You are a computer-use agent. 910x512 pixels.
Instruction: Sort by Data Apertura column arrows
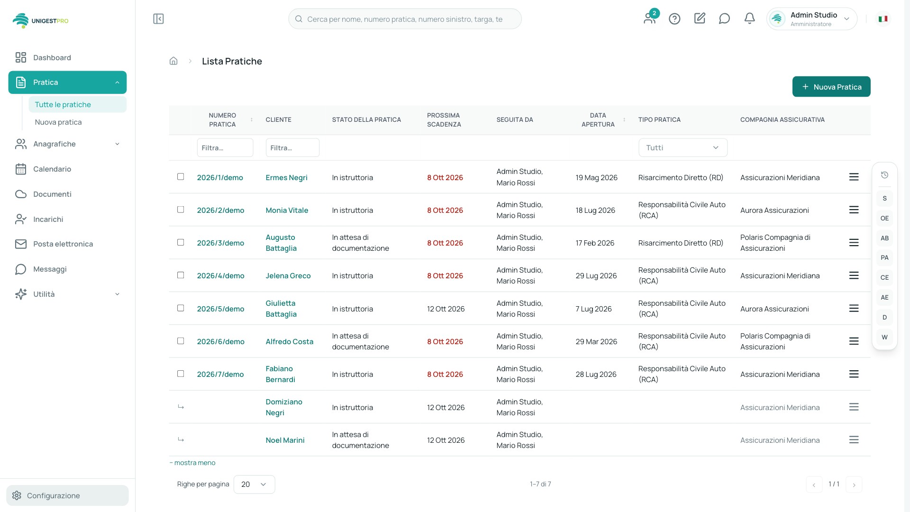[624, 120]
